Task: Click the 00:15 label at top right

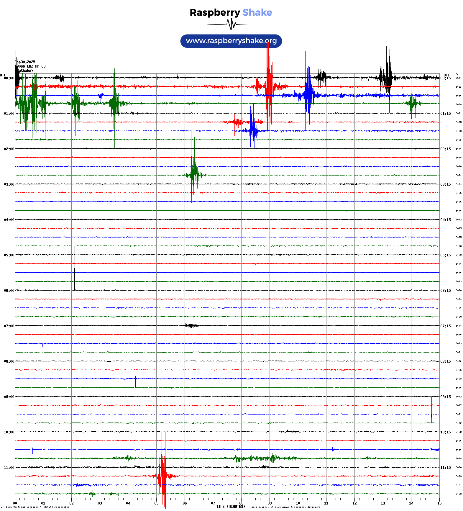Action: click(x=445, y=78)
